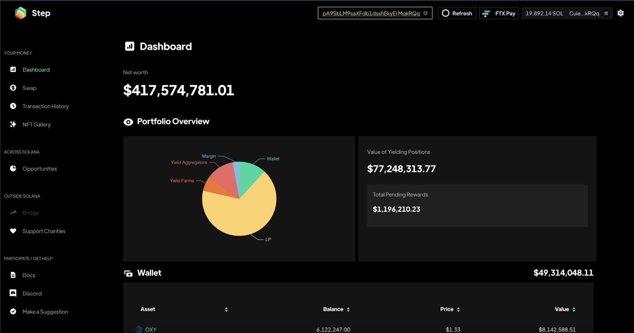Sort the table by Balance column arrows
The image size is (634, 333).
[x=348, y=309]
